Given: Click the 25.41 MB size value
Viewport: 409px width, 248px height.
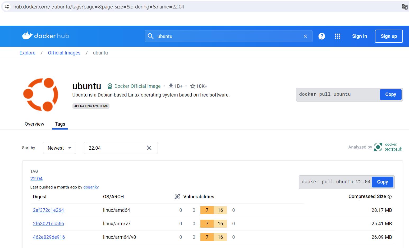Looking at the screenshot, I should coord(382,224).
